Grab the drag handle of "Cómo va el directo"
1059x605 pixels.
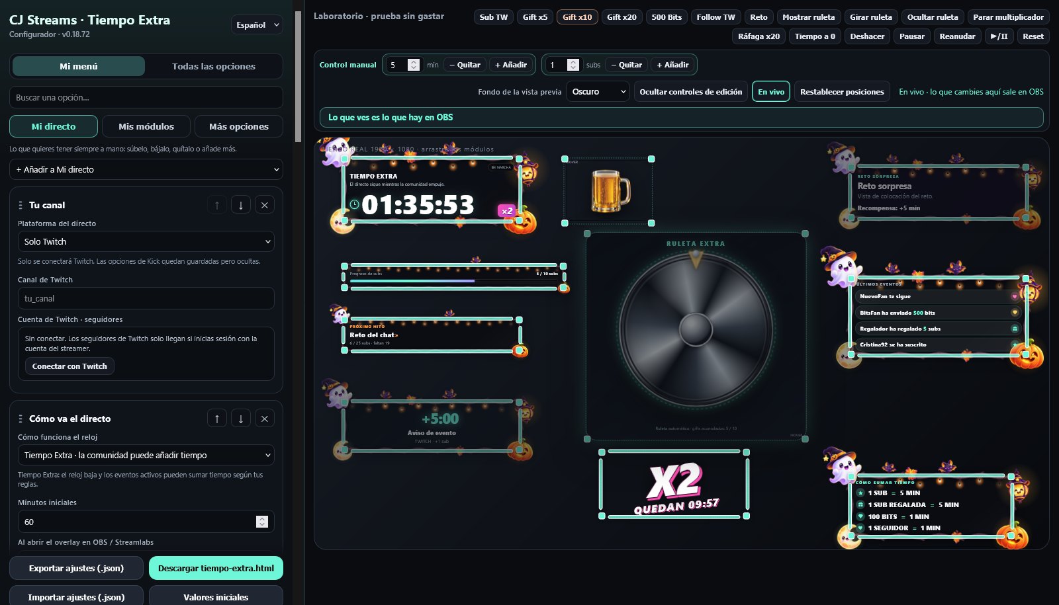(21, 419)
